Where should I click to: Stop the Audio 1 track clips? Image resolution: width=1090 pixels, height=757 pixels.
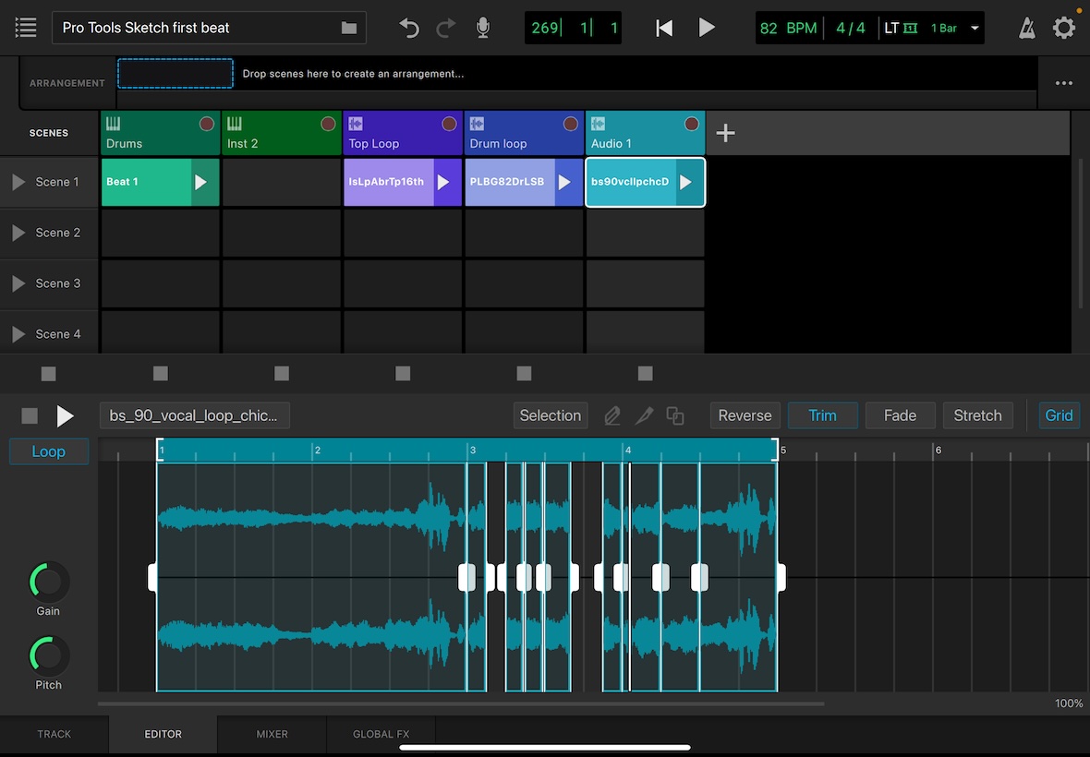point(645,374)
